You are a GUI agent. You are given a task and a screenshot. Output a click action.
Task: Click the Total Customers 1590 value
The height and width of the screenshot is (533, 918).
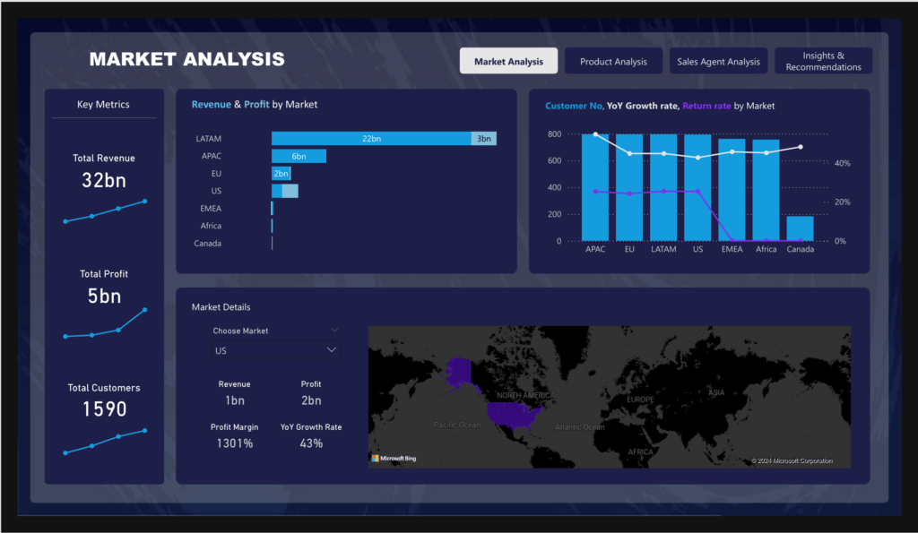point(104,409)
